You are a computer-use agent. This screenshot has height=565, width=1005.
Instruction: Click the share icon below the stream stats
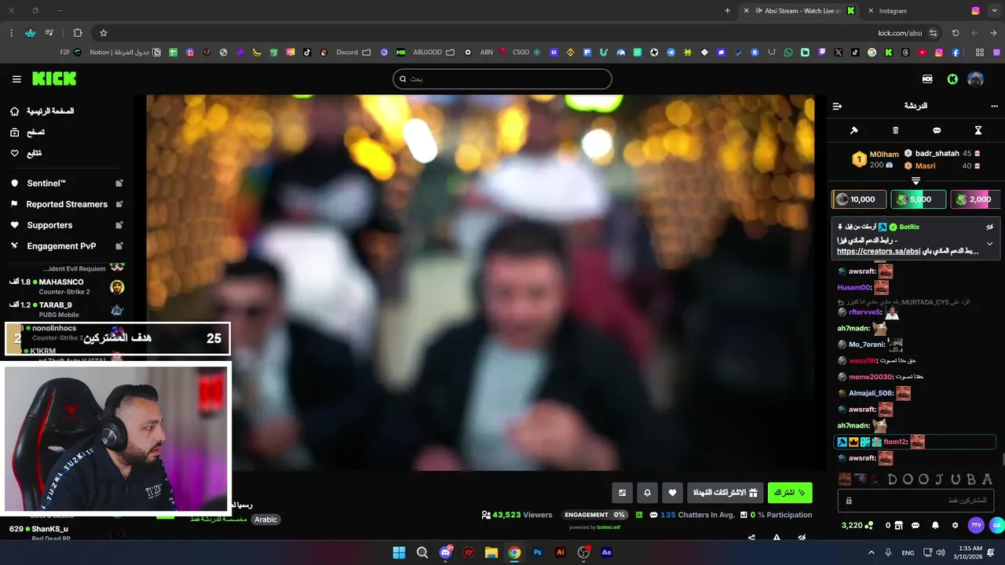pos(751,538)
